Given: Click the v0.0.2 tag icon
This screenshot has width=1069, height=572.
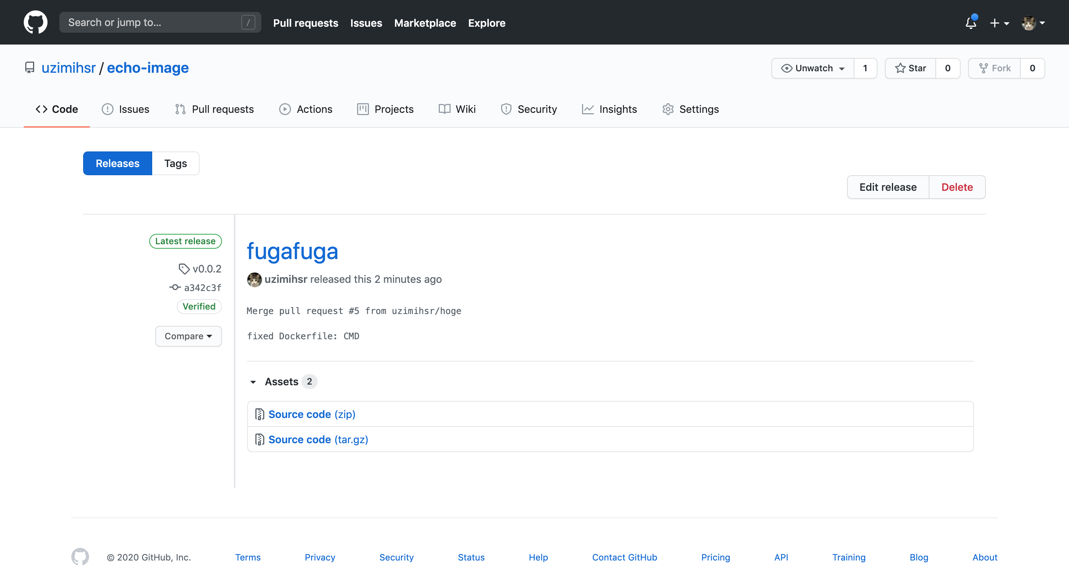Looking at the screenshot, I should (x=184, y=269).
